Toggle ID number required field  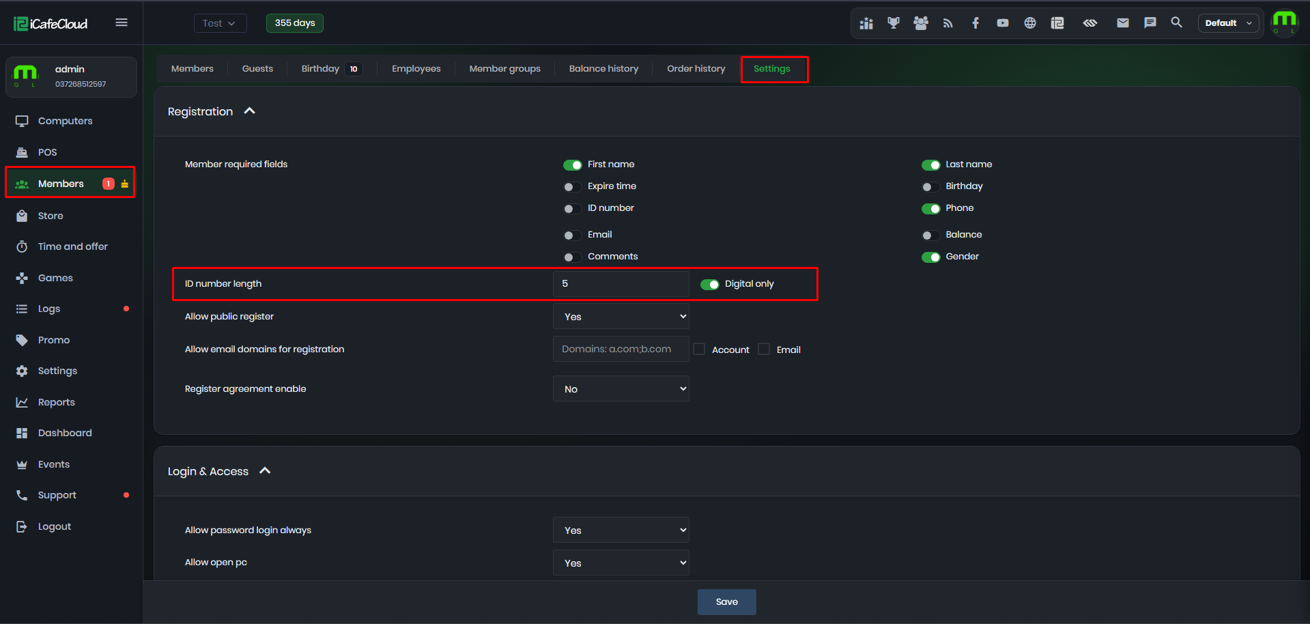[573, 208]
